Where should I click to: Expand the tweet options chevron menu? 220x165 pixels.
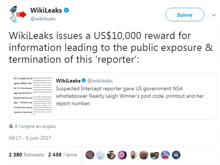[214, 15]
